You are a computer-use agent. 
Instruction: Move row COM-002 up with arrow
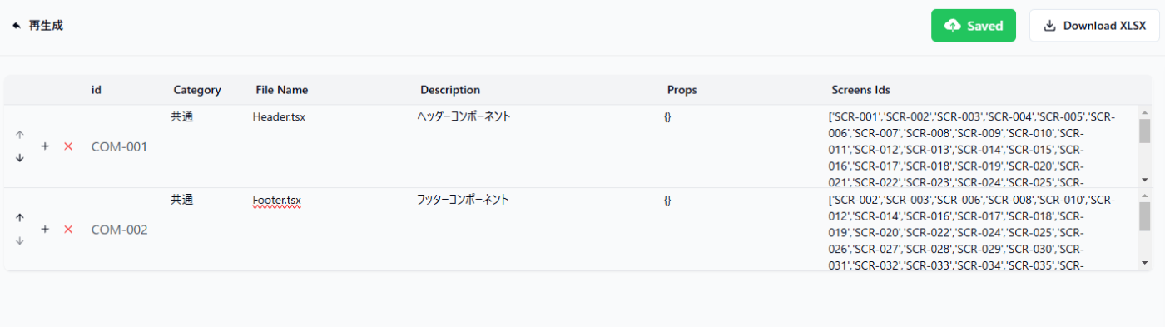click(x=20, y=217)
